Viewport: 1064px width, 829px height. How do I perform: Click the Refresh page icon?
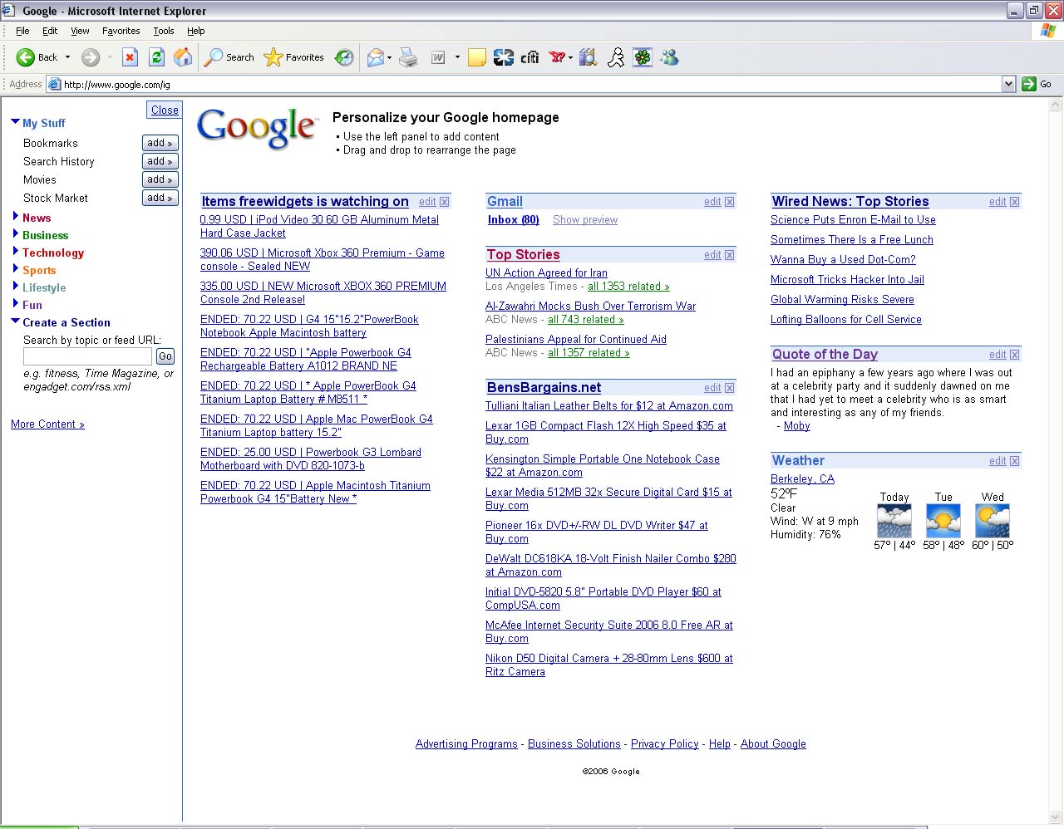coord(156,57)
